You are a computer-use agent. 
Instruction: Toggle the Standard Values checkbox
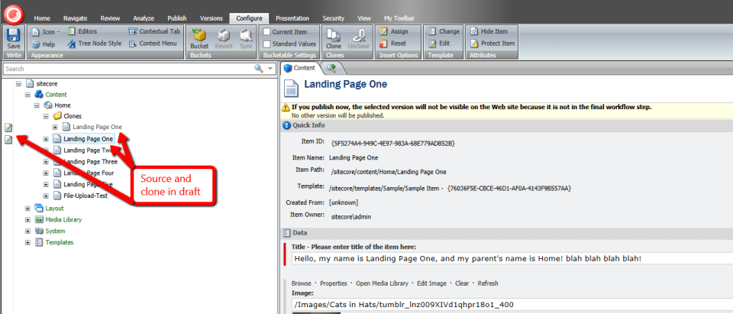click(x=266, y=44)
